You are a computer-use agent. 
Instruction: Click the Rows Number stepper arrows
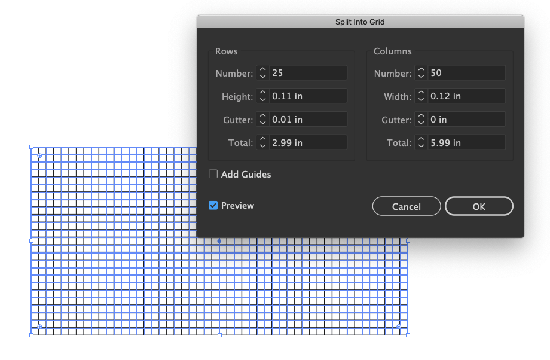(262, 73)
